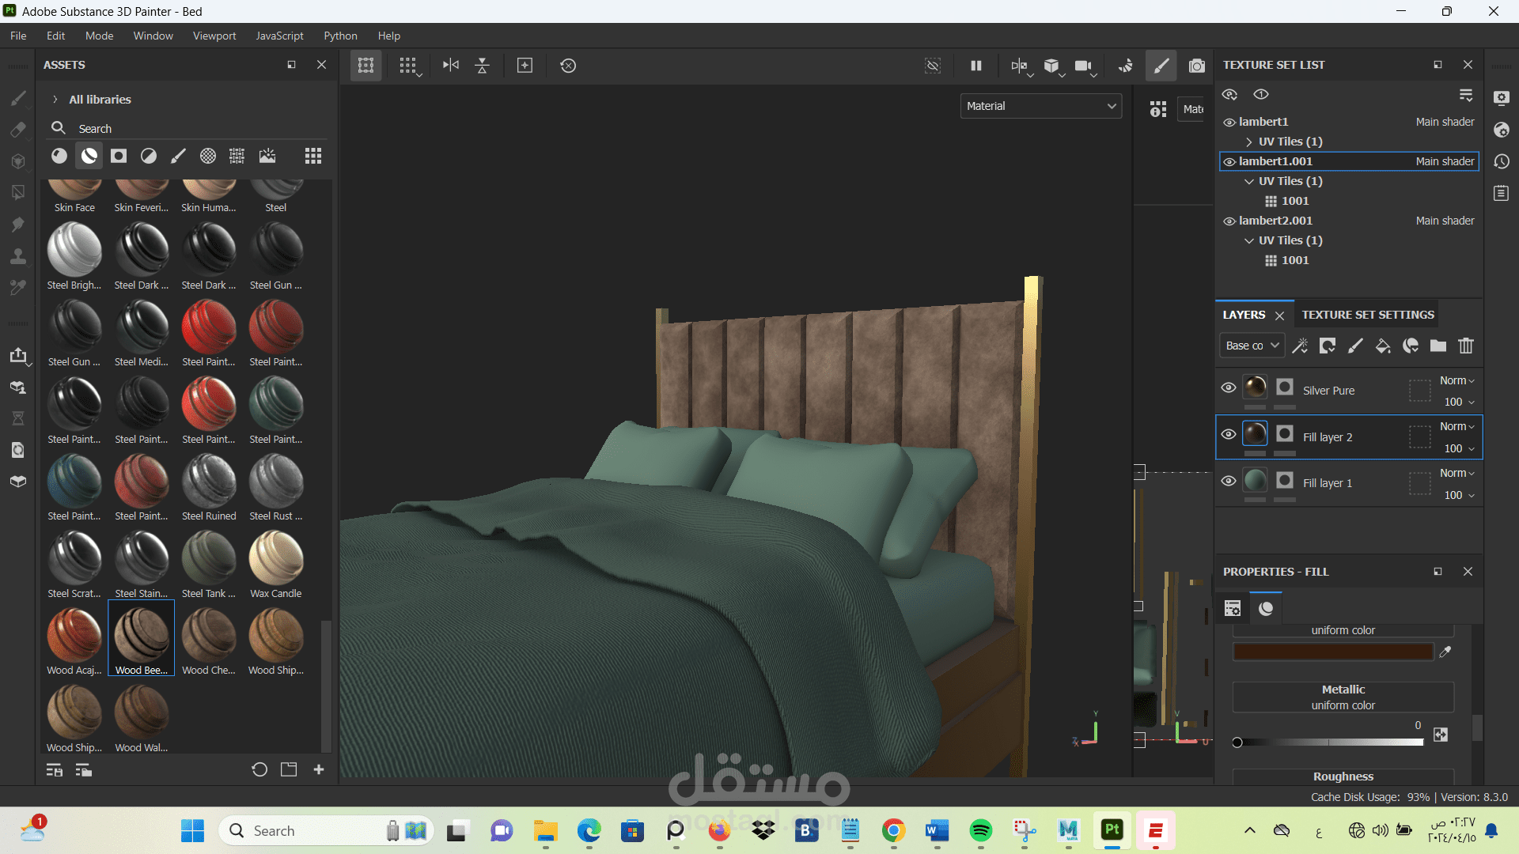This screenshot has width=1519, height=854.
Task: Open the Base color channel dropdown
Action: pyautogui.click(x=1252, y=346)
